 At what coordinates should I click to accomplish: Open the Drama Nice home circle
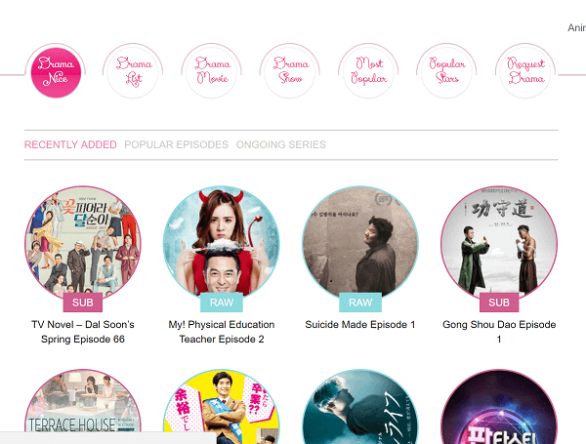[56, 72]
